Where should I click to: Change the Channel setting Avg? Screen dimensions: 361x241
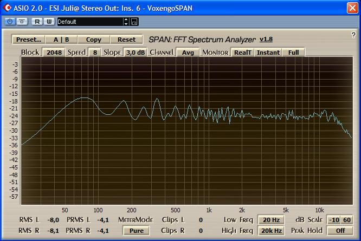pos(188,53)
